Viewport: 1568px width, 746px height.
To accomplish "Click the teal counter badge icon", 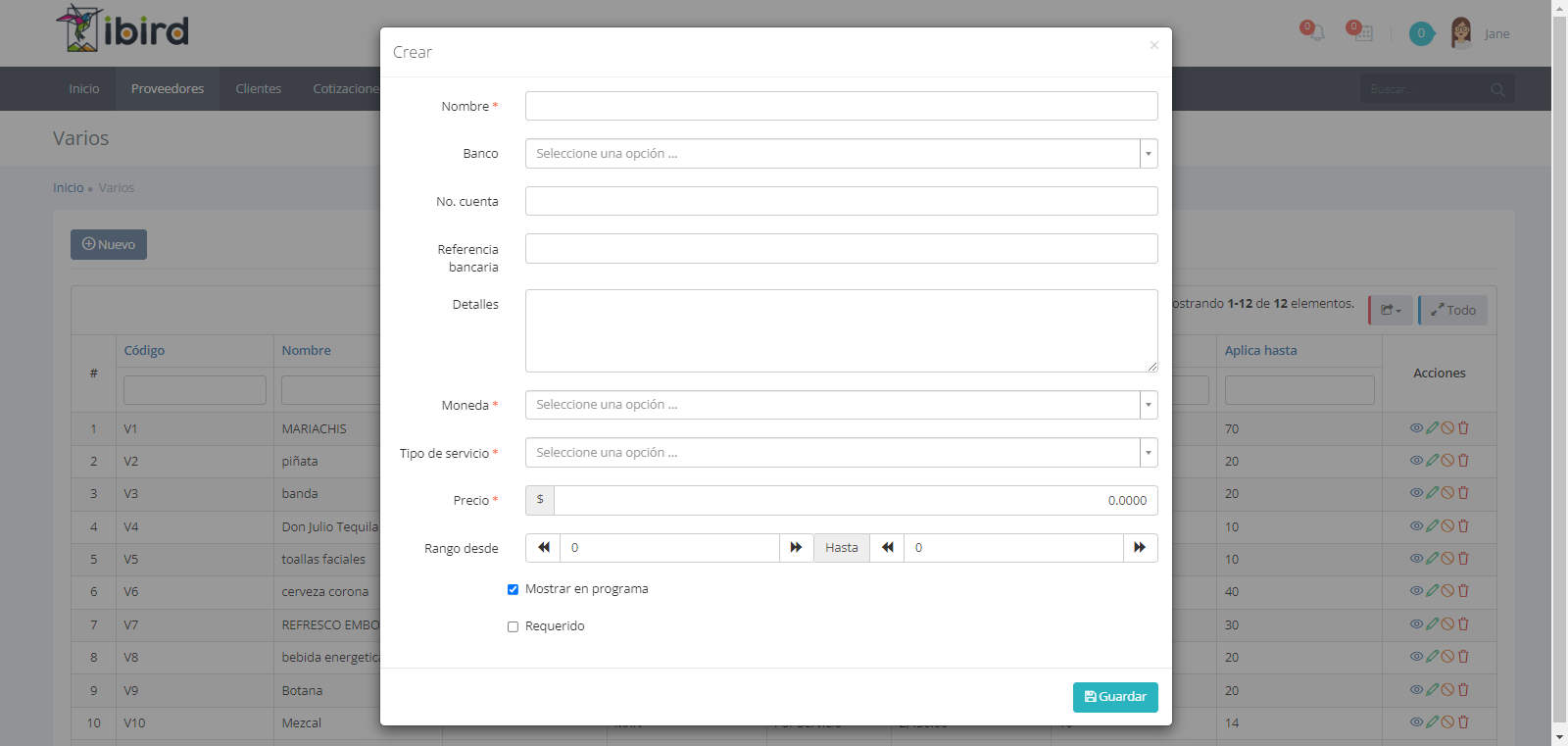I will 1422,33.
